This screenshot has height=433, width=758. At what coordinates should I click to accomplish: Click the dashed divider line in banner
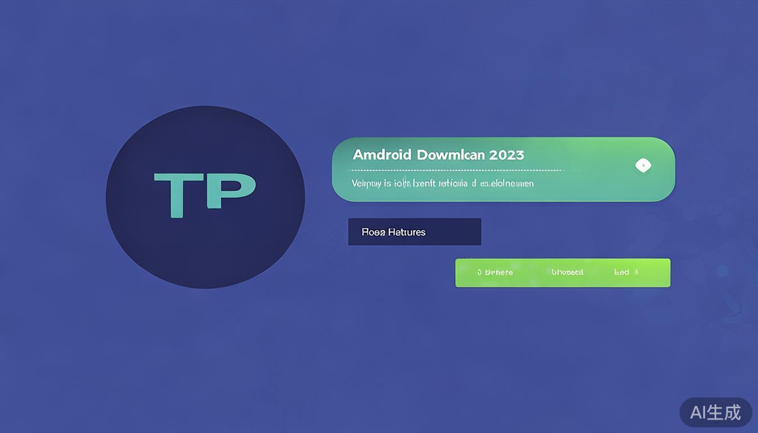pyautogui.click(x=457, y=170)
